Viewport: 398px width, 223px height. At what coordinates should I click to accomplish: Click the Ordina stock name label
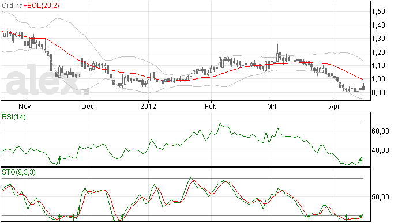[x=13, y=6]
